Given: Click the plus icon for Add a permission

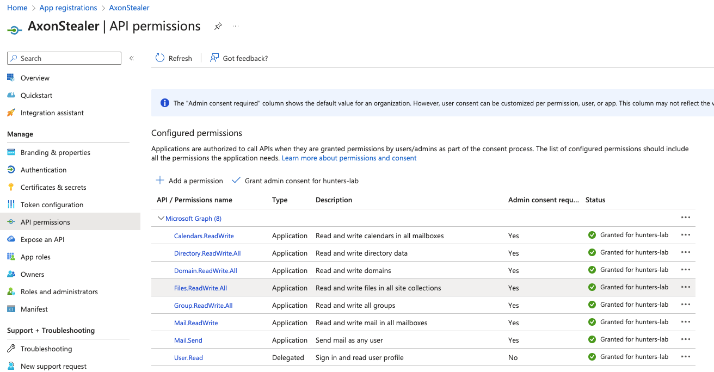Looking at the screenshot, I should (x=160, y=180).
